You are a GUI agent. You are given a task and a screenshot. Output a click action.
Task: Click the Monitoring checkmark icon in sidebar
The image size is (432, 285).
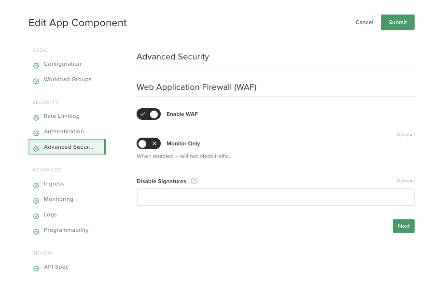pyautogui.click(x=36, y=201)
